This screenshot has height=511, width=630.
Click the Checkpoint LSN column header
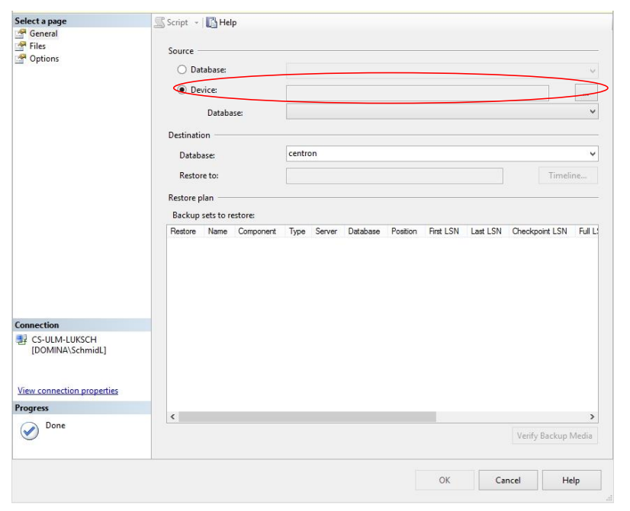[x=539, y=232]
